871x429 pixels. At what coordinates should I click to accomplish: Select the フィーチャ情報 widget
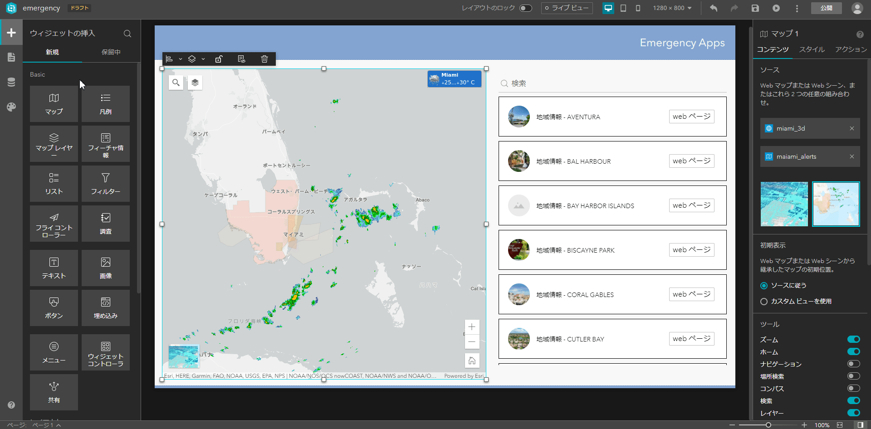point(106,144)
